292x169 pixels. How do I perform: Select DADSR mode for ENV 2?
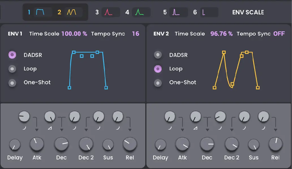tap(158, 55)
